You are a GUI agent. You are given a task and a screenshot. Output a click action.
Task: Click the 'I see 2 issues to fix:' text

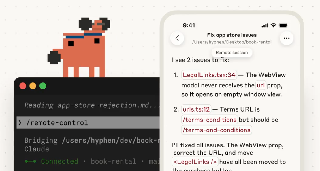[x=200, y=60]
